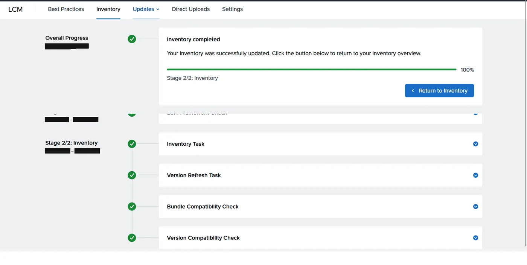Expand the Version Compatibility Check chevron

475,238
